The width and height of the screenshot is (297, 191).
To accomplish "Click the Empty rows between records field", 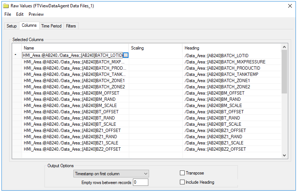I will [141, 182].
